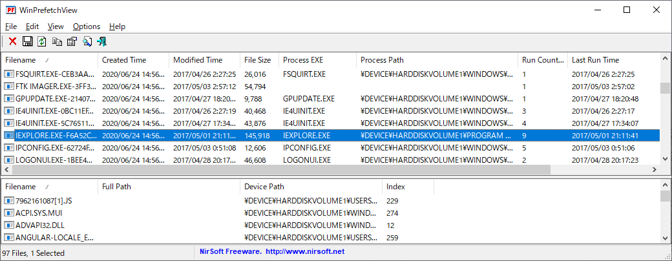This screenshot has width=672, height=261.
Task: Sort lower list by Index column
Action: 408,187
